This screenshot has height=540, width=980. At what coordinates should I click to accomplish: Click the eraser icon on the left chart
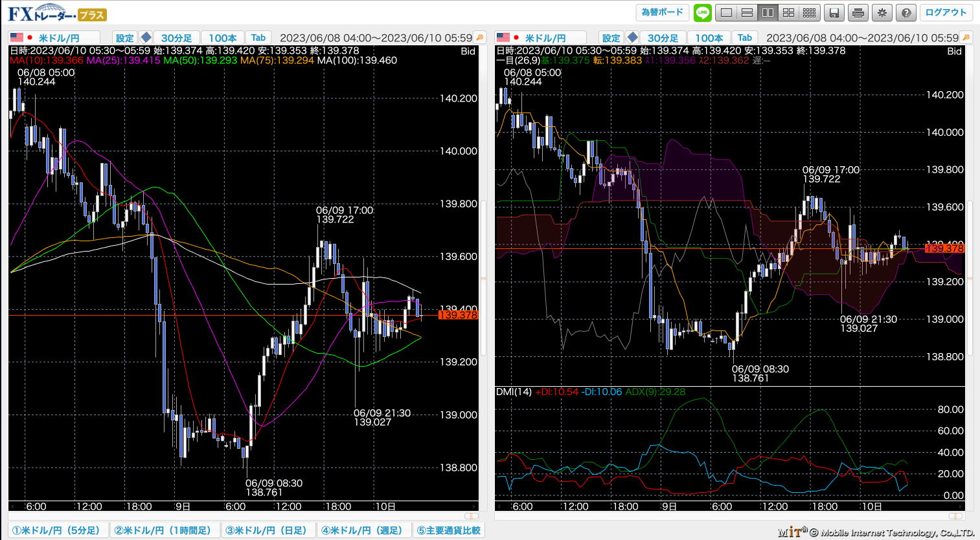(146, 38)
